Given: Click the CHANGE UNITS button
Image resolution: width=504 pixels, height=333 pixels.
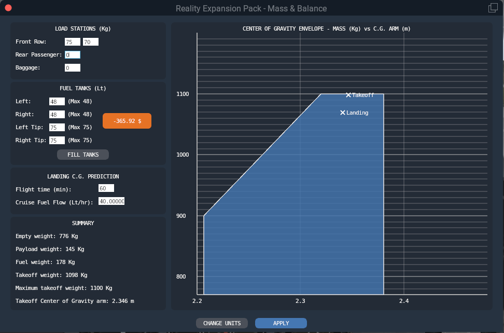Looking at the screenshot, I should tap(222, 323).
